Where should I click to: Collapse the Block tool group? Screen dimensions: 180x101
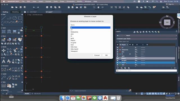pyautogui.click(x=1, y=36)
